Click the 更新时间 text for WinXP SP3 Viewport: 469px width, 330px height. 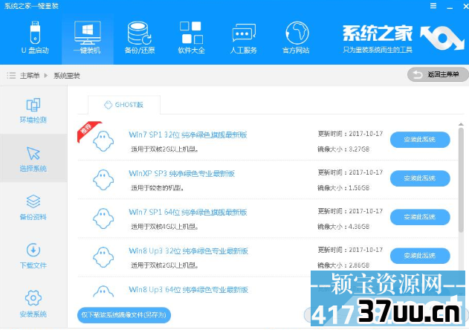350,172
